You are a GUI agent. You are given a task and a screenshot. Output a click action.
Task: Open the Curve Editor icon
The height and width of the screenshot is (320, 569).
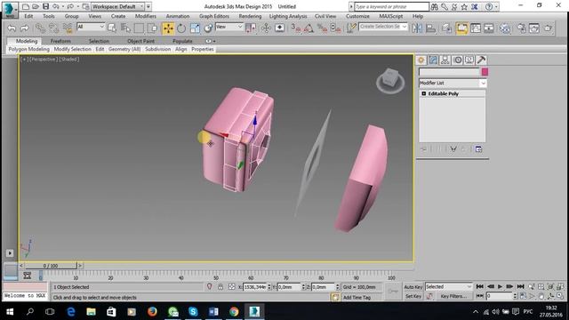pos(476,28)
